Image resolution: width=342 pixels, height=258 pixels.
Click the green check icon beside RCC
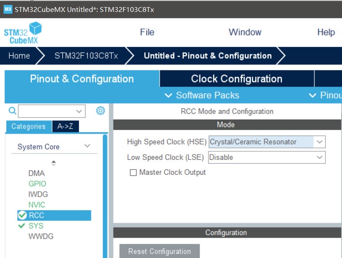22,216
